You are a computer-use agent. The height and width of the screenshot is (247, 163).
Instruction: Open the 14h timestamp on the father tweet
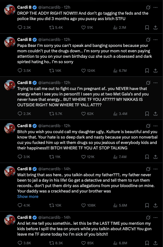coord(67,169)
